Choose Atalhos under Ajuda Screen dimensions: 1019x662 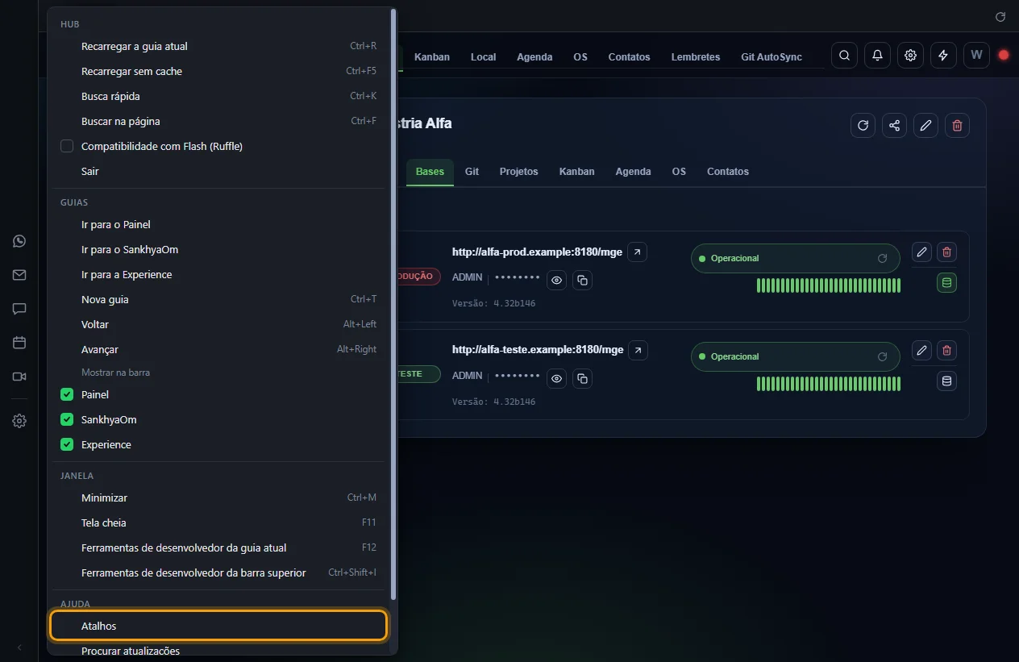[x=218, y=627]
